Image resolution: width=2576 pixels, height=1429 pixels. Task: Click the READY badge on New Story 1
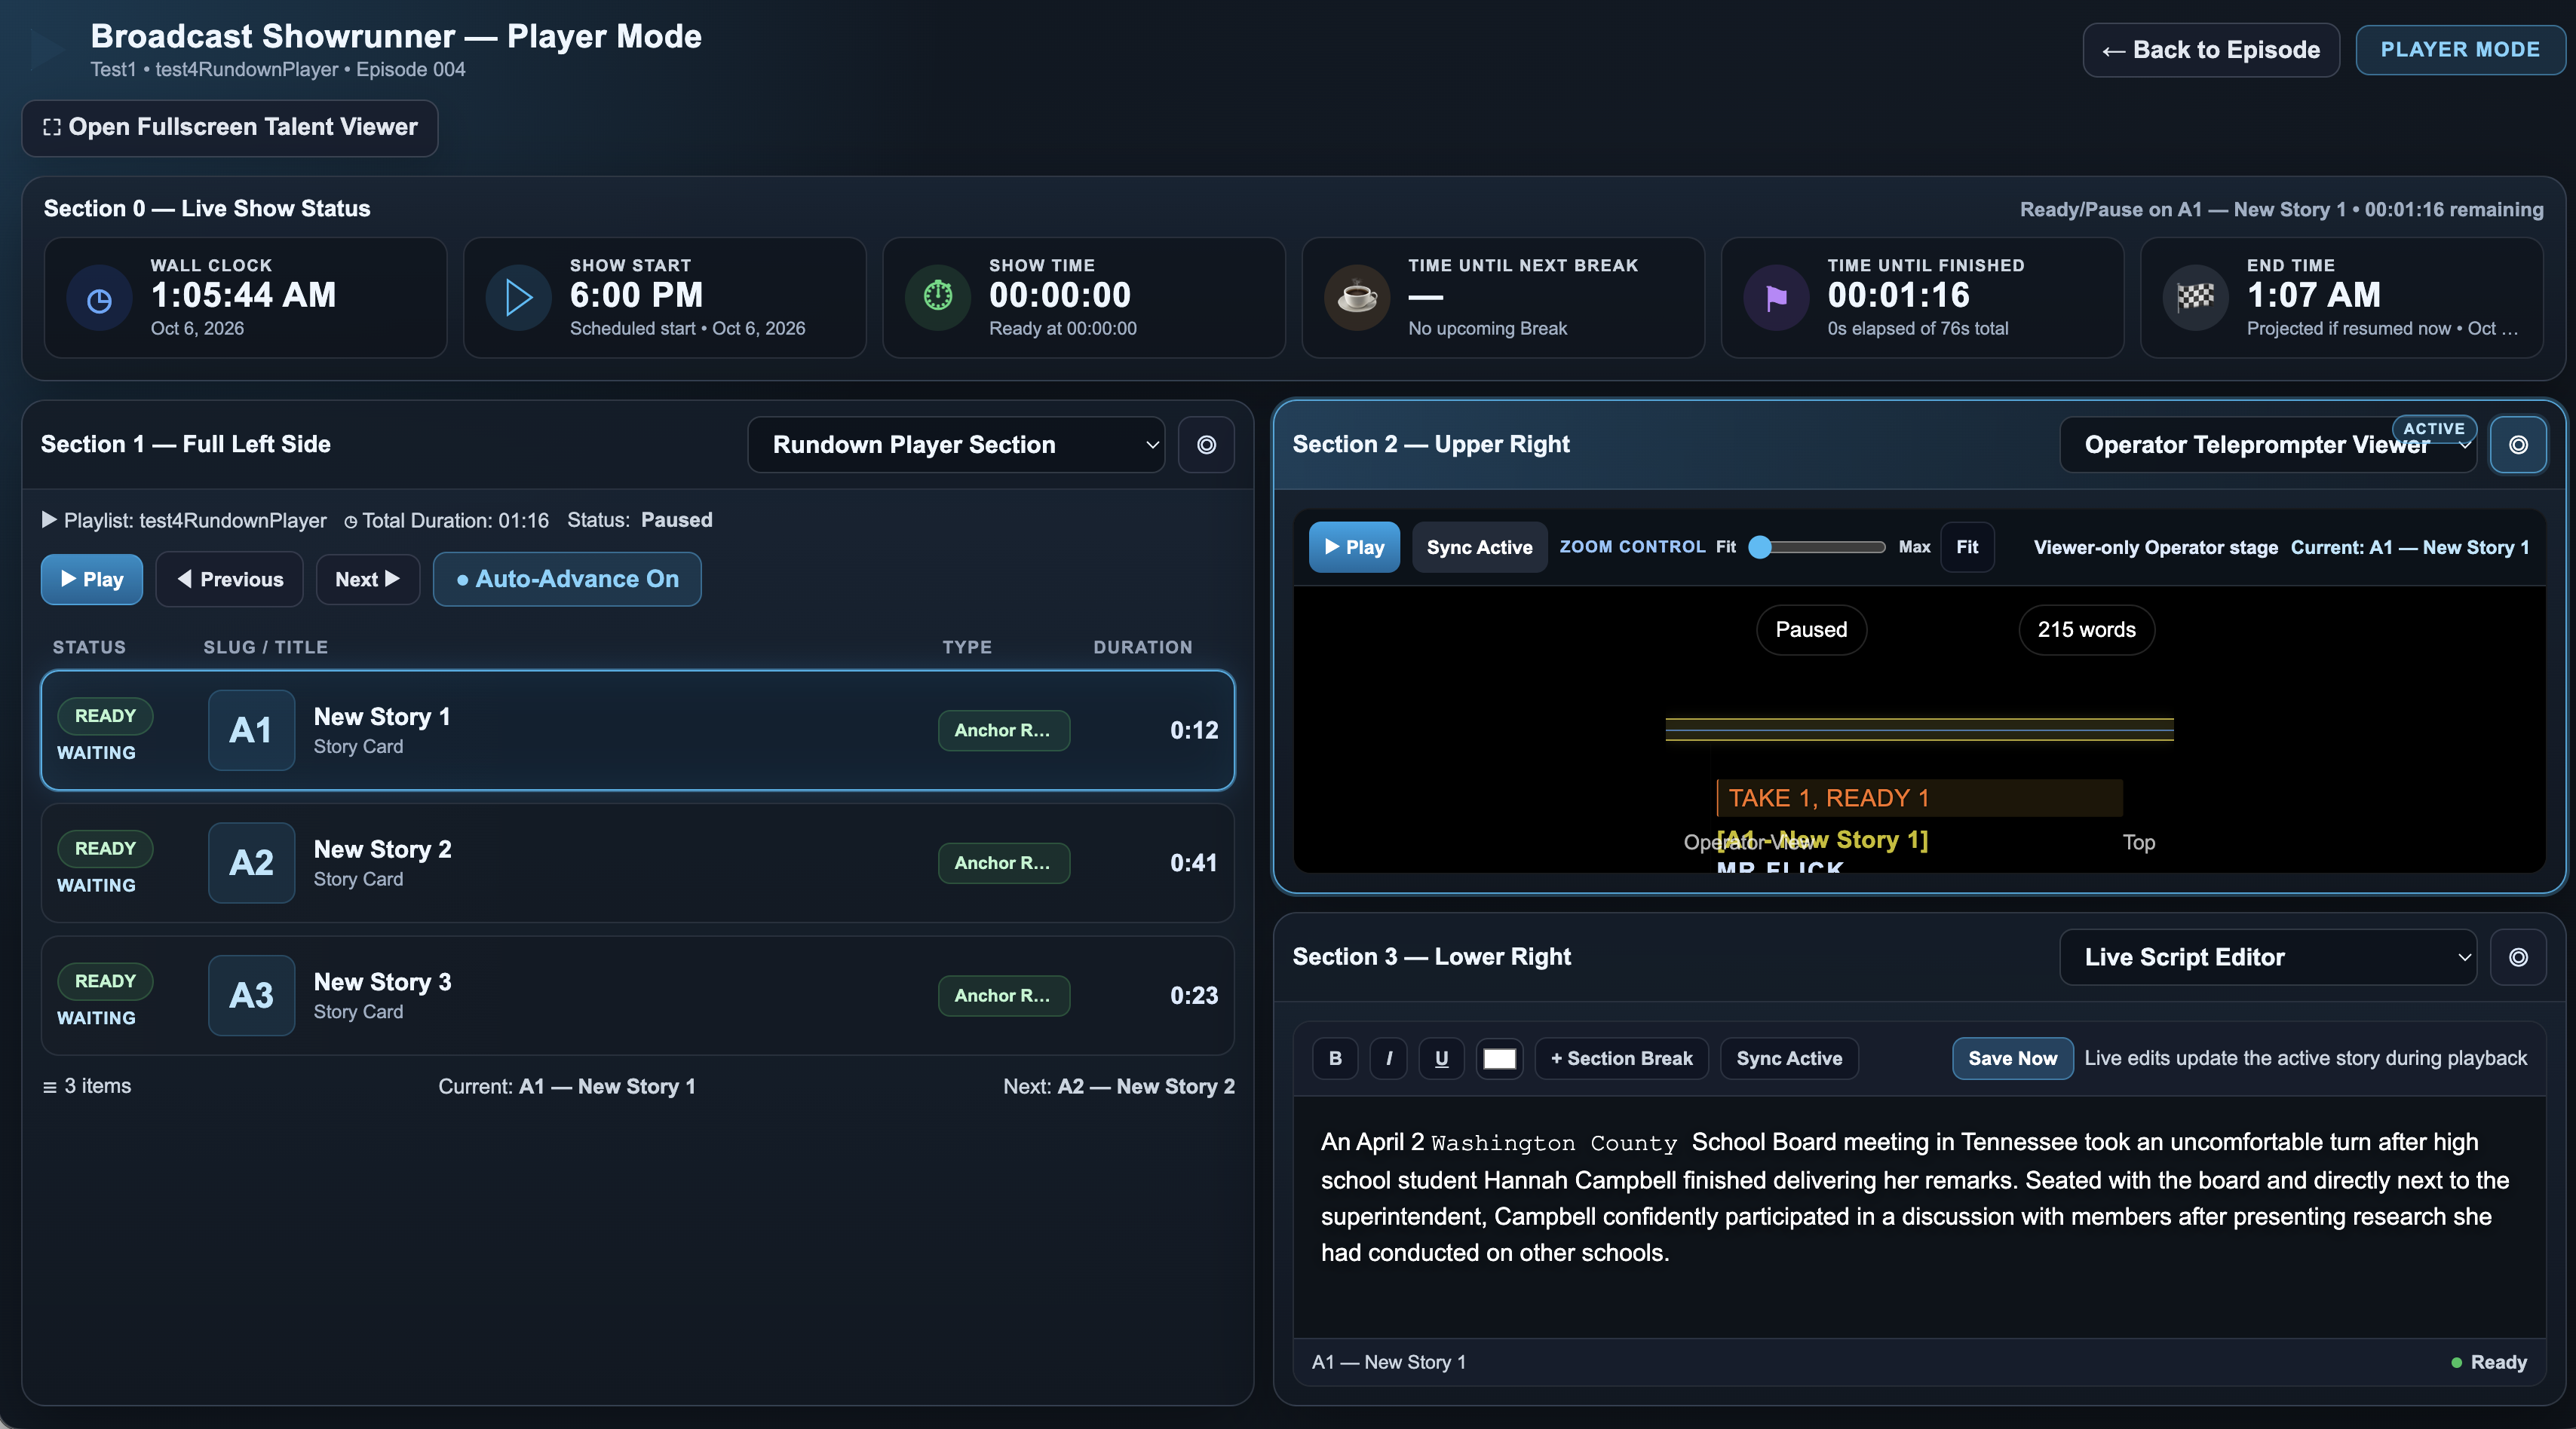105,717
